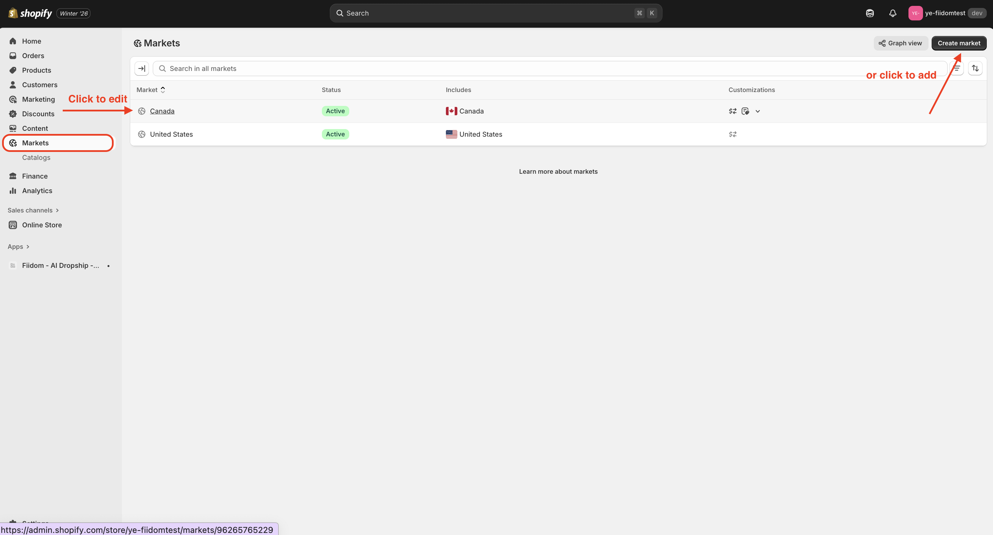Expand the Sales channels section
993x535 pixels.
pyautogui.click(x=33, y=210)
